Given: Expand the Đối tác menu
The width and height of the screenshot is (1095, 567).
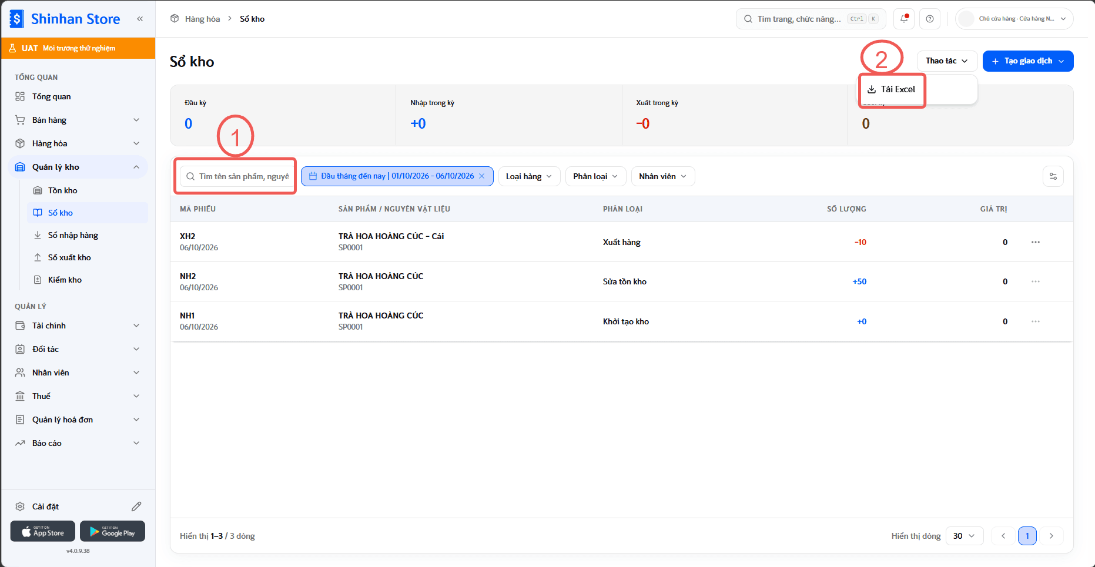Looking at the screenshot, I should coord(78,349).
